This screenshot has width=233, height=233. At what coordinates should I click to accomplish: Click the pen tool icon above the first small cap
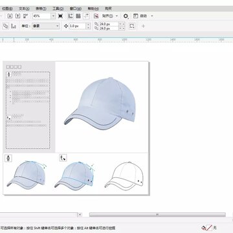[8, 158]
